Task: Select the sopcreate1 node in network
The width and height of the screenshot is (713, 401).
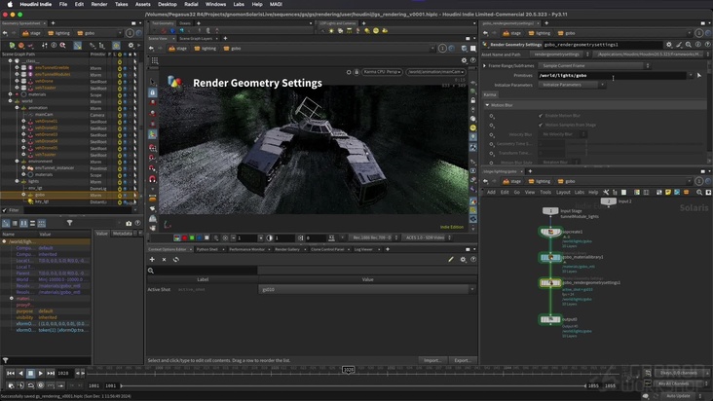Action: (550, 232)
